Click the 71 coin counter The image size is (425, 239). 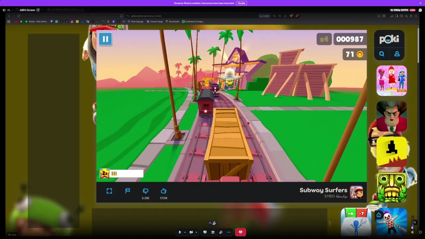pyautogui.click(x=355, y=54)
